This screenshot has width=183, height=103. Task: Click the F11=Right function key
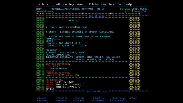click(98, 100)
